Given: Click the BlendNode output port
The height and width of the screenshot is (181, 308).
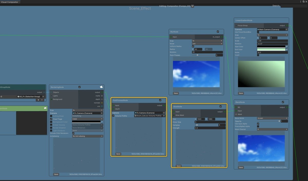Looking at the screenshot, I should (287, 108).
